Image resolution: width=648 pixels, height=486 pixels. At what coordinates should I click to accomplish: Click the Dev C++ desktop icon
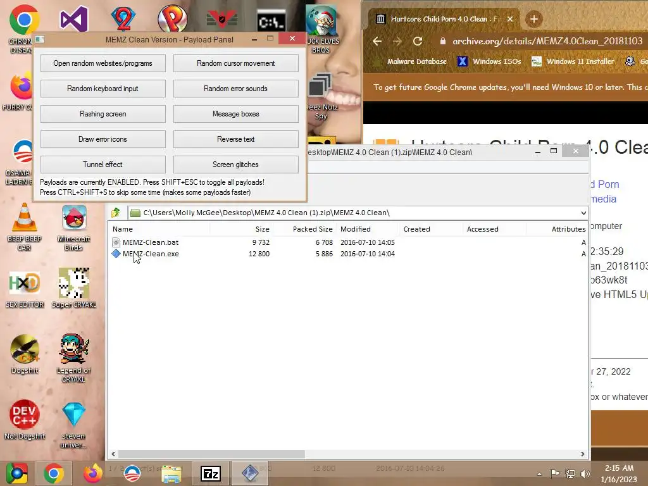(x=25, y=419)
